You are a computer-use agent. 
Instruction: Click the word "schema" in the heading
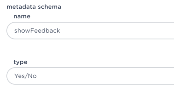49,7
